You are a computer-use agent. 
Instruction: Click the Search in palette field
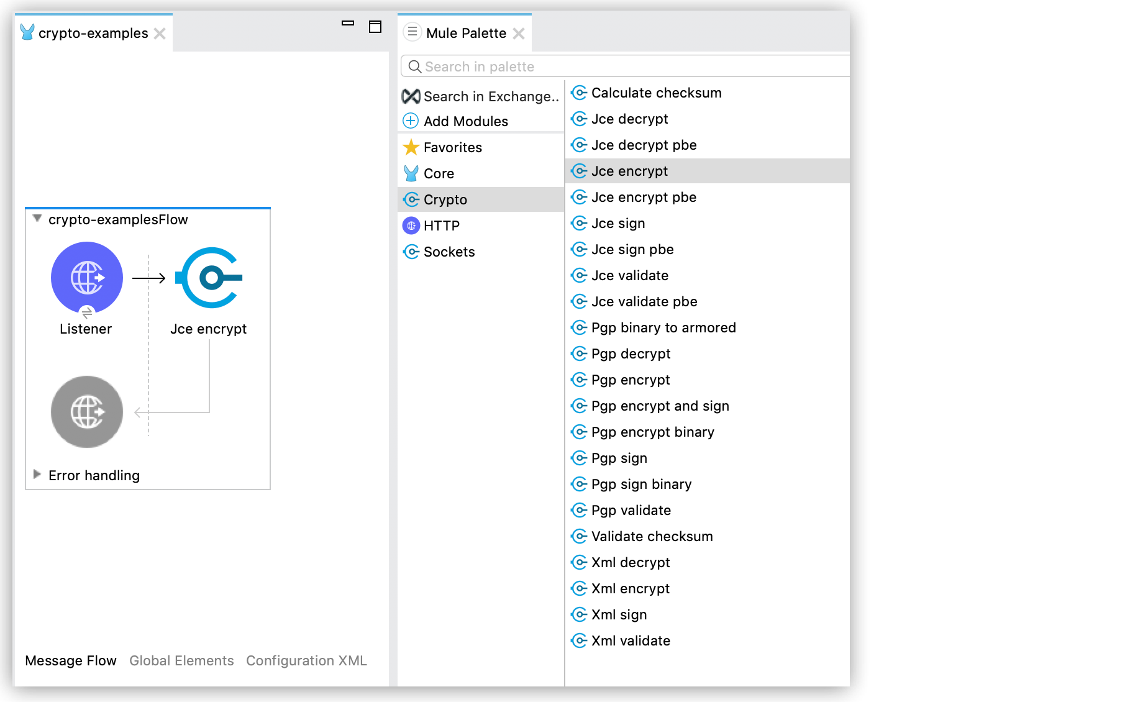[627, 66]
